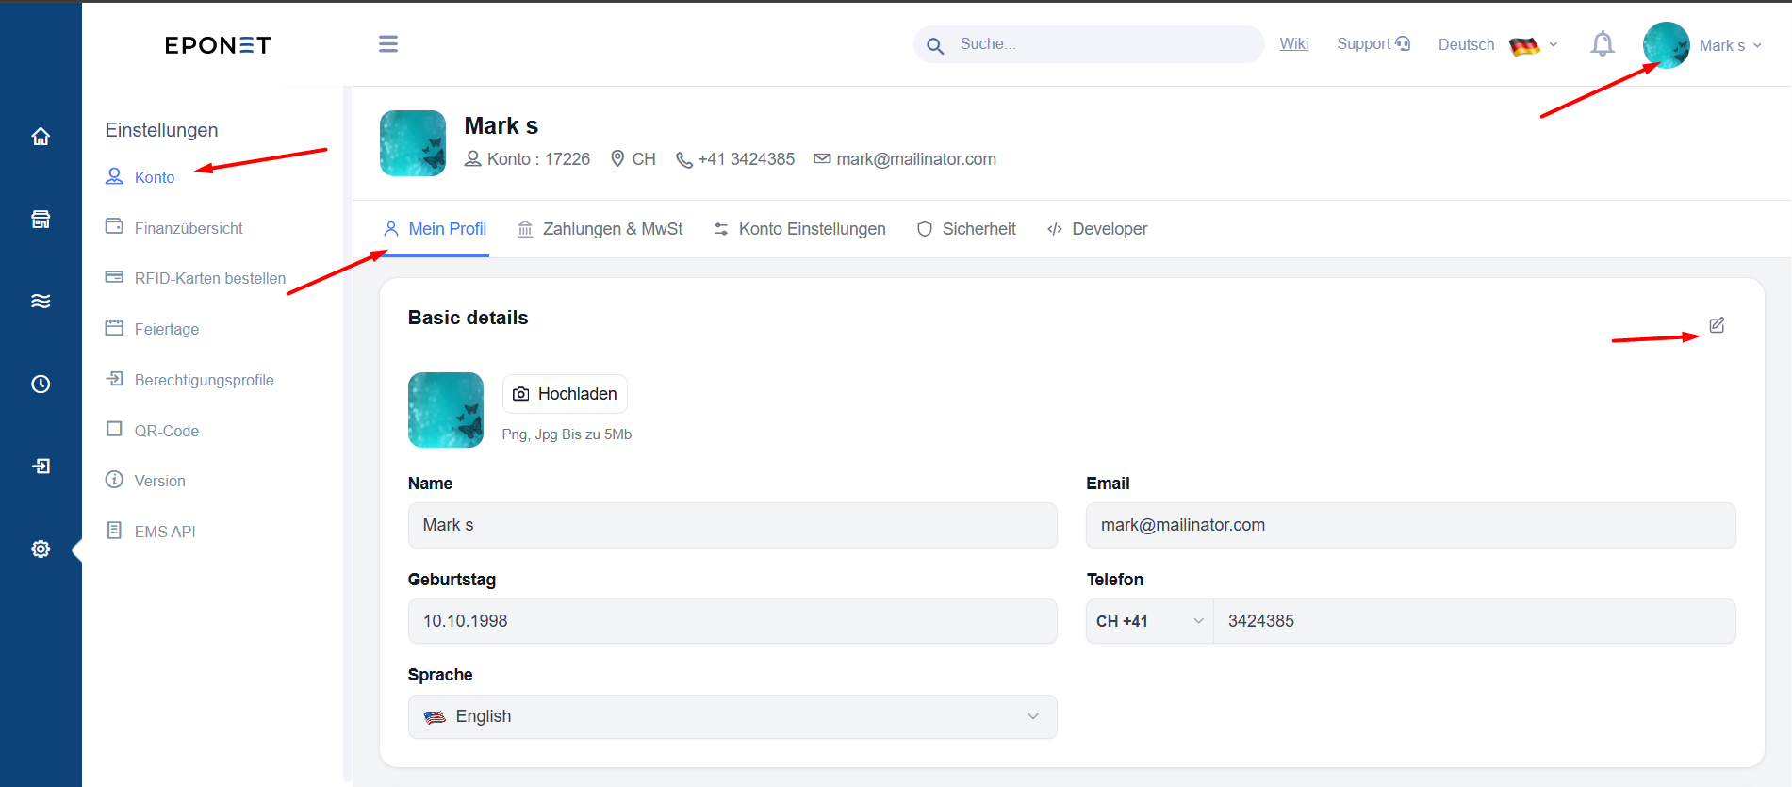Open the Deutsch language dropdown
This screenshot has width=1792, height=787.
1498,45
